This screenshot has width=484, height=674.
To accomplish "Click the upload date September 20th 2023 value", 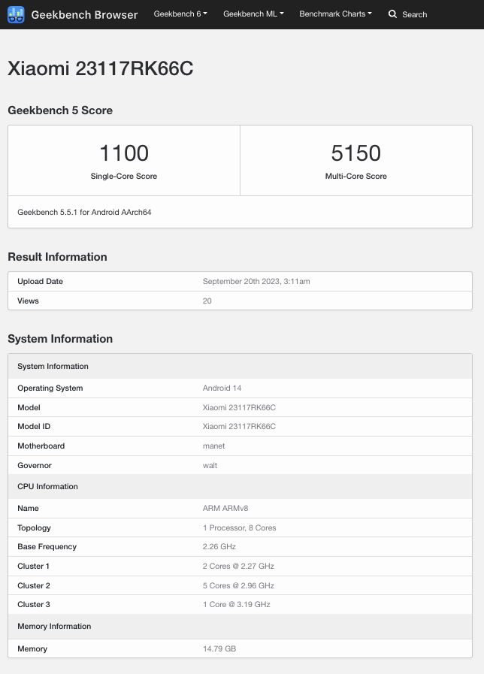I will point(256,282).
